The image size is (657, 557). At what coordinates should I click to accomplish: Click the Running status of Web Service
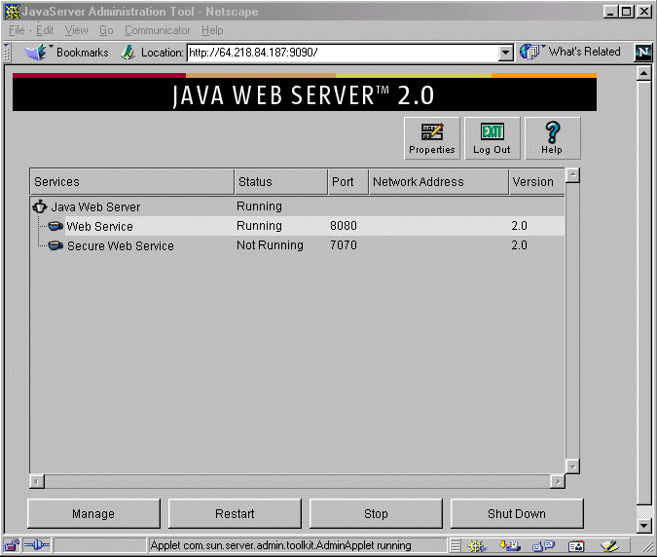[x=259, y=226]
